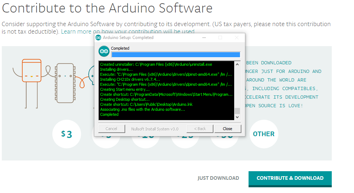Click the greyed-out < Back button
The height and width of the screenshot is (193, 354).
coord(200,129)
